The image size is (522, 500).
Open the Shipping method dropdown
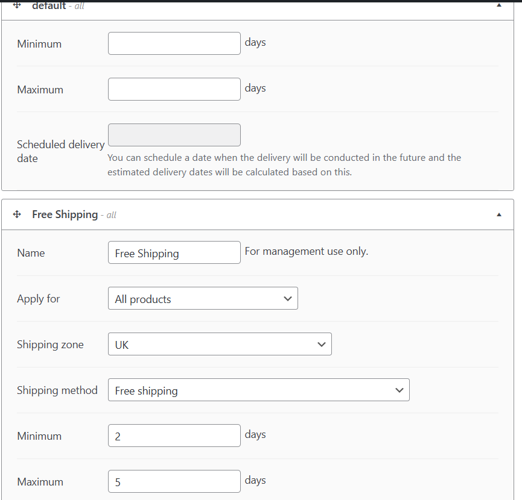[258, 390]
